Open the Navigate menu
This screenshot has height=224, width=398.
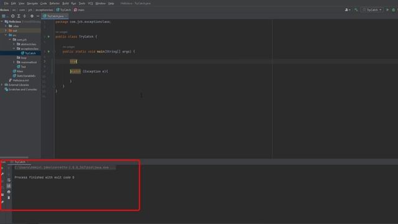(32, 4)
